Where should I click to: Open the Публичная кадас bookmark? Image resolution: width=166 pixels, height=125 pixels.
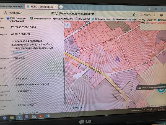click(x=101, y=19)
